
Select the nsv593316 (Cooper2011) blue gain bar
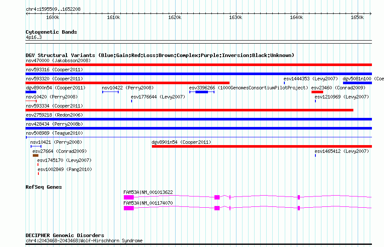pyautogui.click(x=198, y=74)
